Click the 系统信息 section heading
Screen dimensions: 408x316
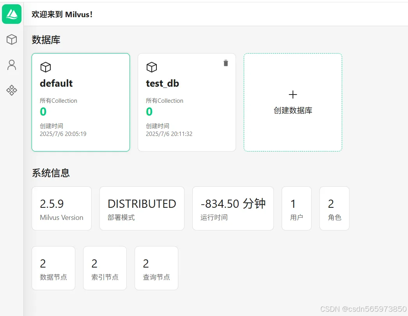pos(51,173)
